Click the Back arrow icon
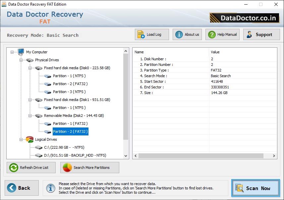284x200 pixels. pos(12,188)
